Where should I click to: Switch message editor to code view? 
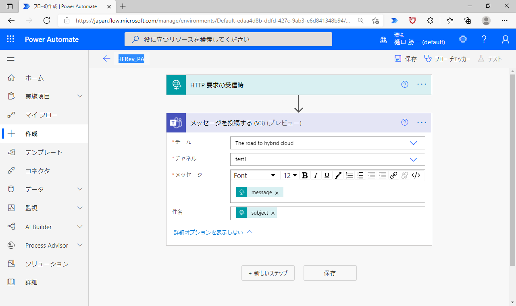point(416,175)
